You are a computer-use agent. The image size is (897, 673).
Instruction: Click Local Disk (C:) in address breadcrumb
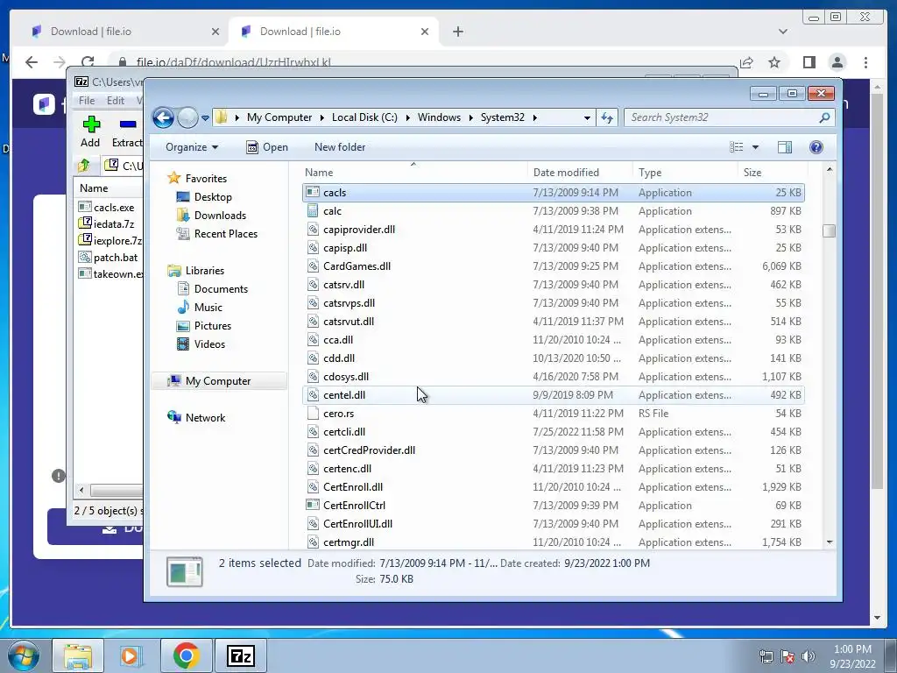pos(364,117)
